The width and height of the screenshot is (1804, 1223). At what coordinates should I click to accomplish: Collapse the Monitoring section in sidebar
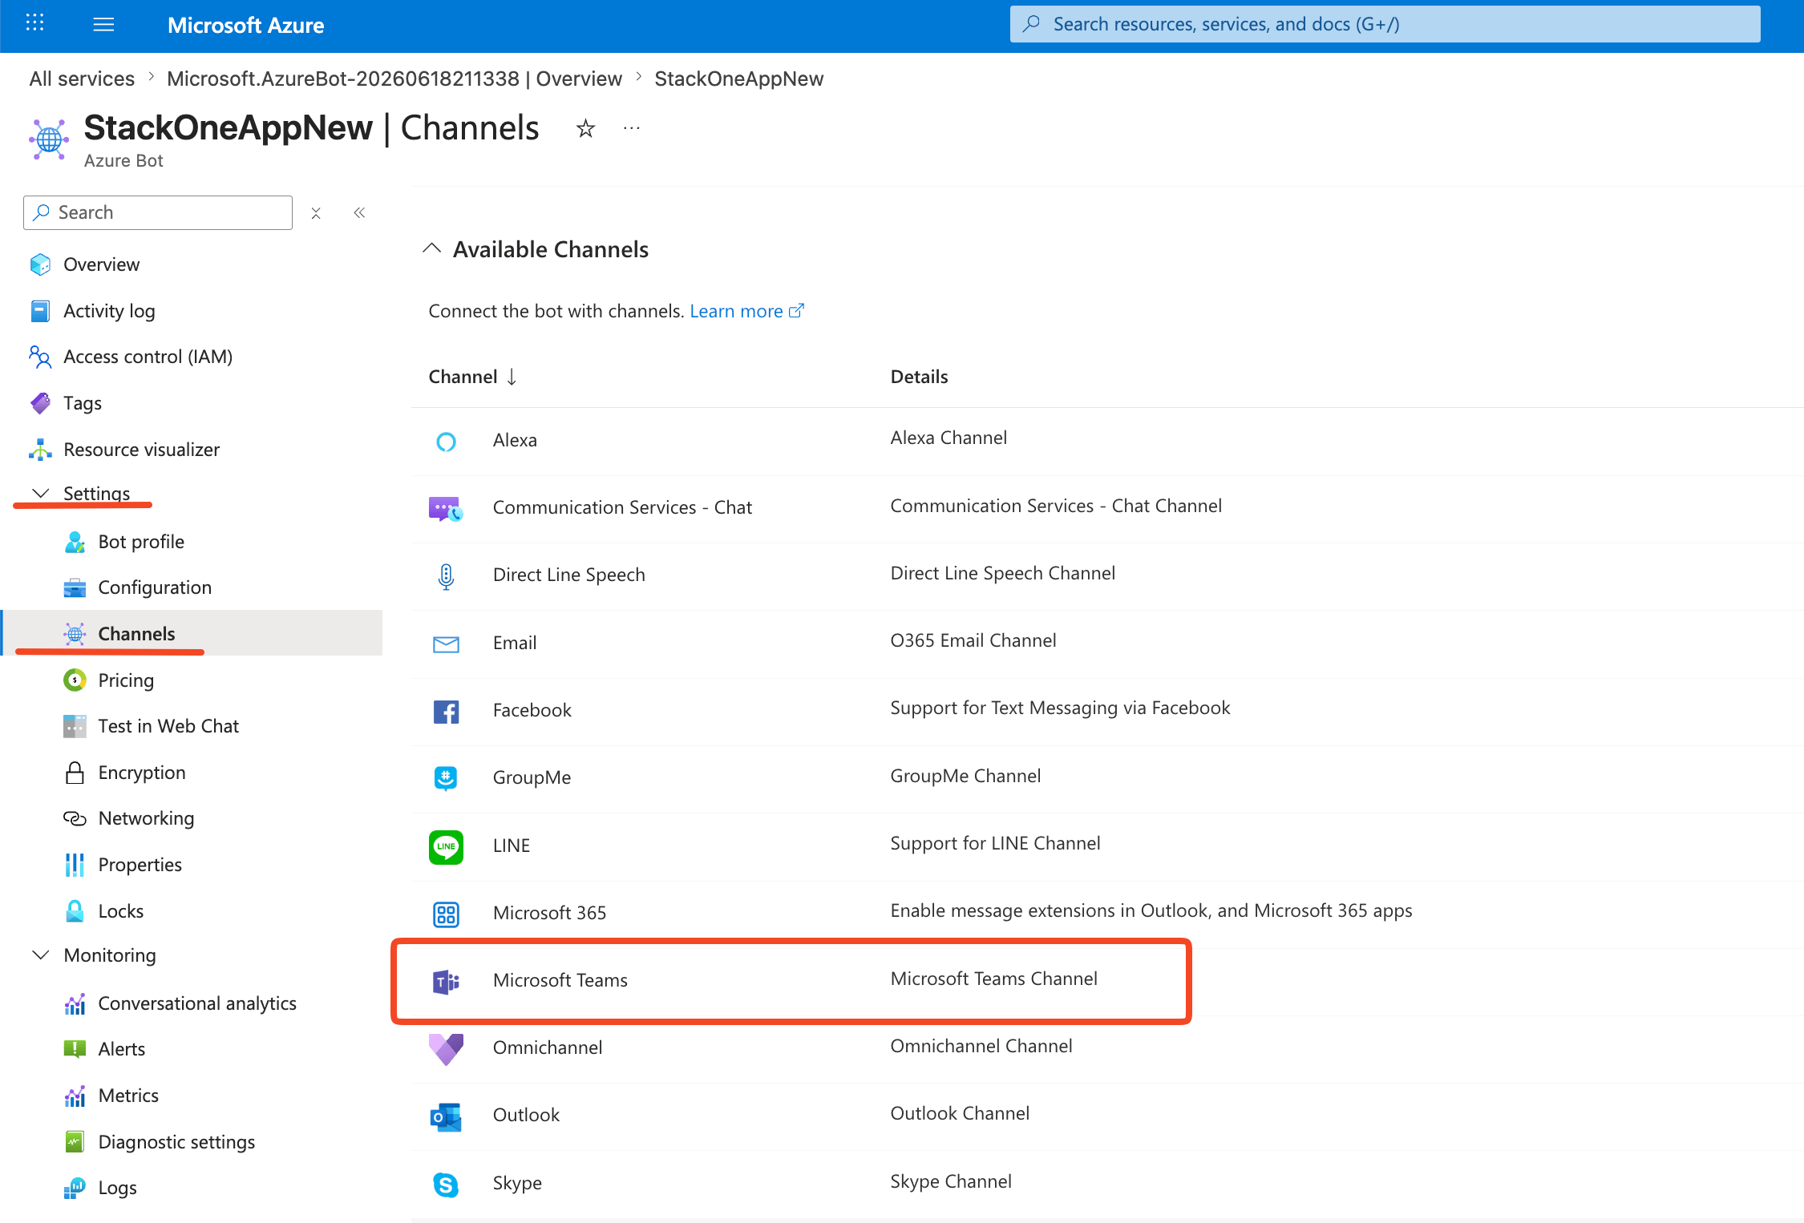coord(40,955)
